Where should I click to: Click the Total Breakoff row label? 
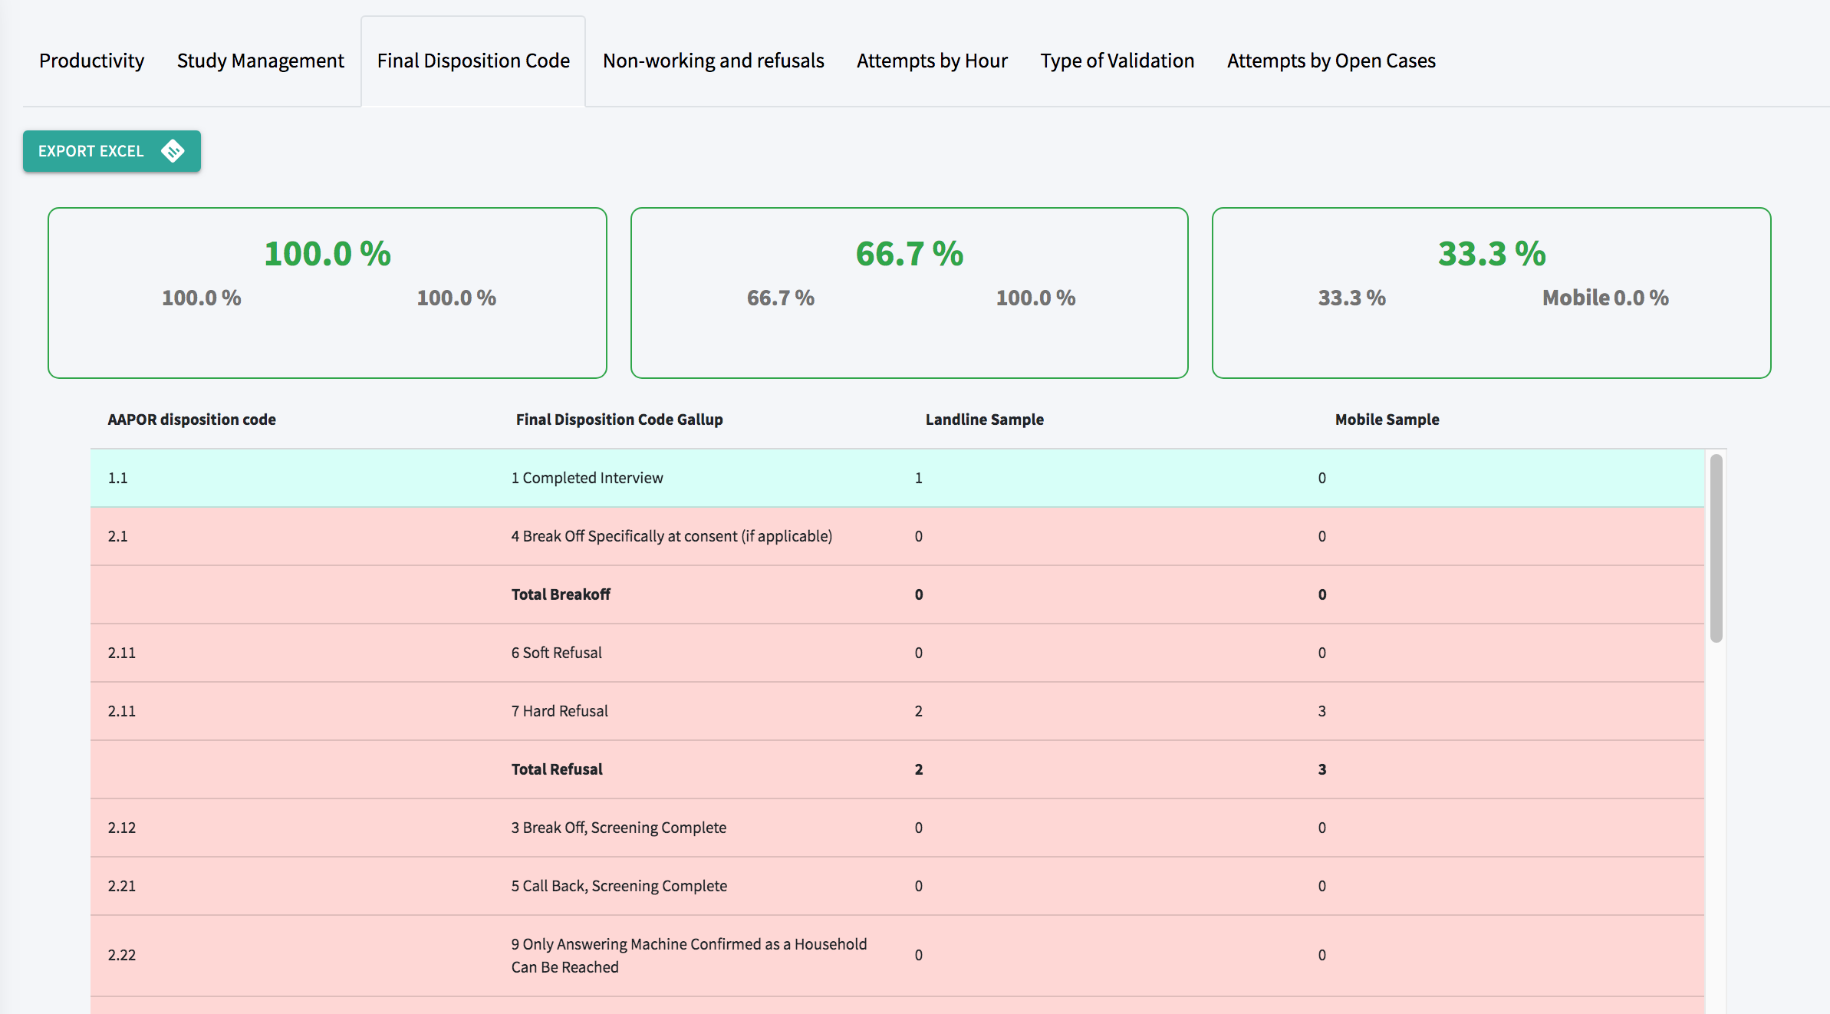click(x=561, y=594)
